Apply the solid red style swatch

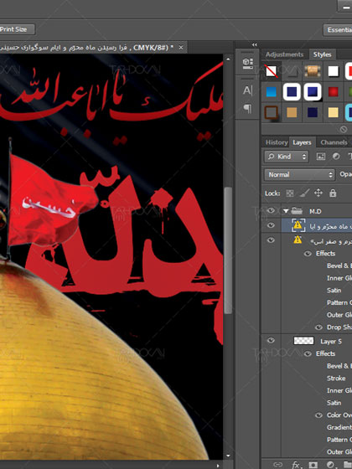tap(334, 92)
